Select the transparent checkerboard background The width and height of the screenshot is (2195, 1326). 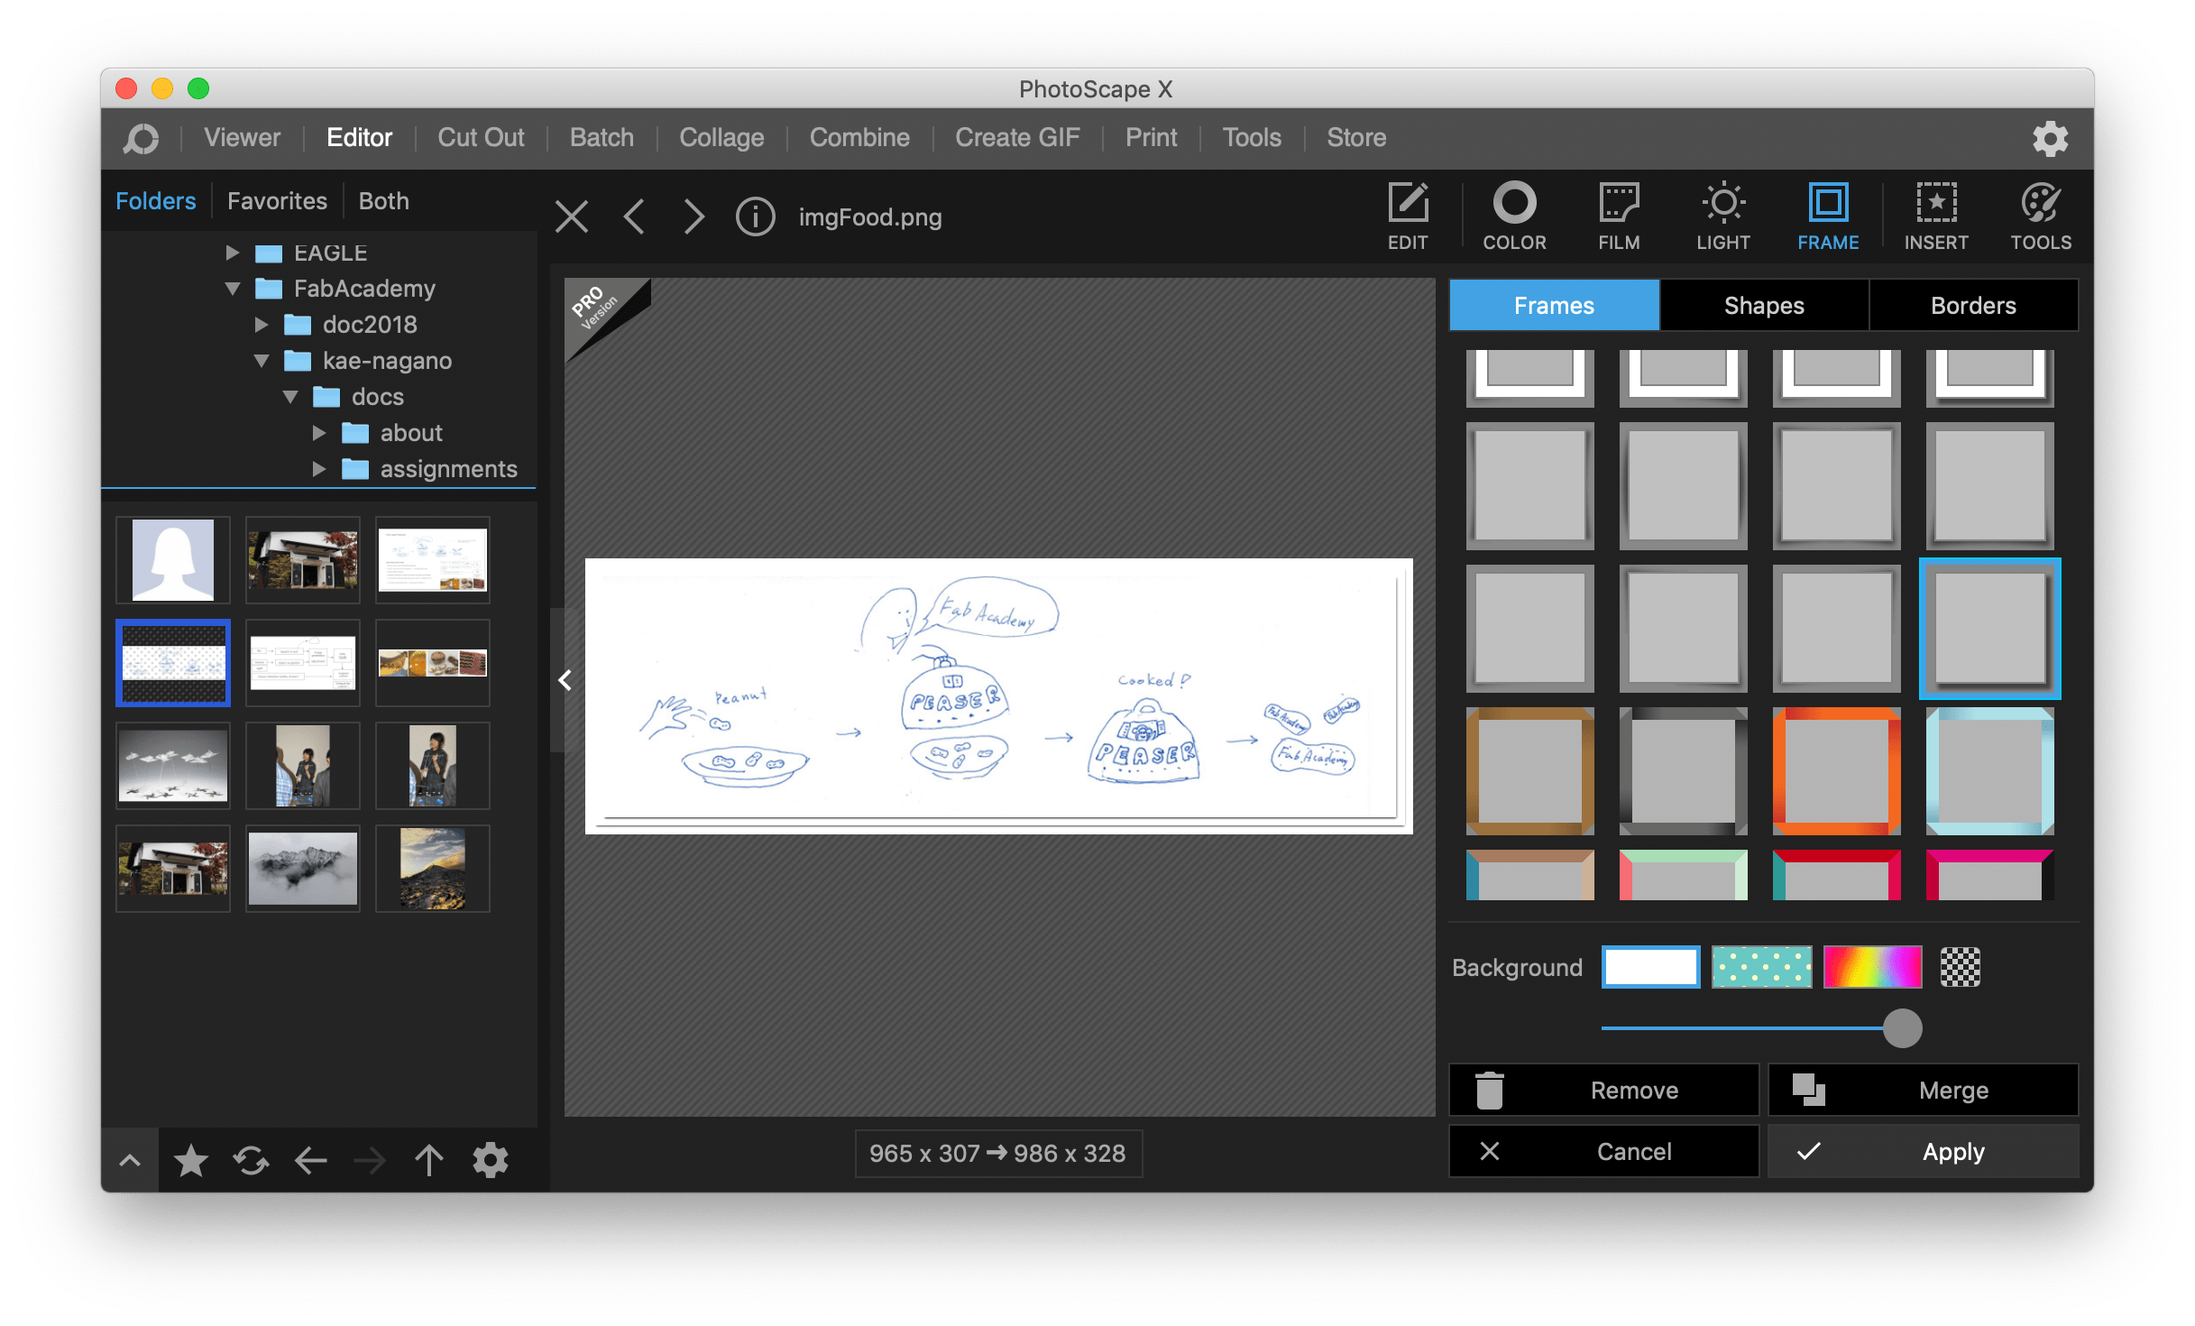click(1960, 967)
